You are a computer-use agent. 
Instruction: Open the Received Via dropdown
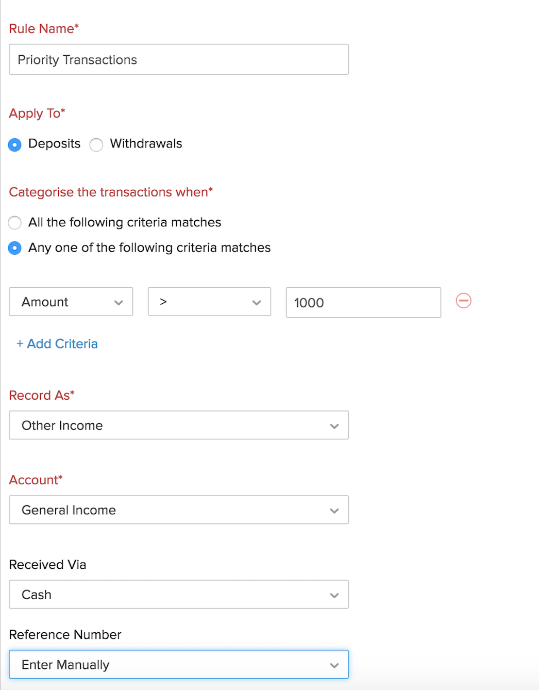[x=178, y=595]
